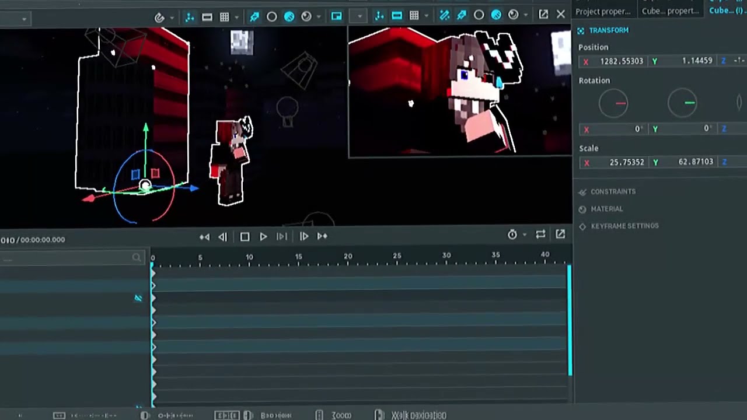Click the green Y rotation wheel
Screen dimensions: 747x420
tap(682, 103)
